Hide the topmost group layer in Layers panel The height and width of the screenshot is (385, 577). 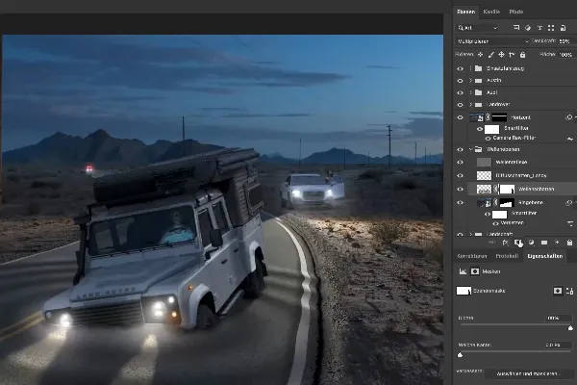(x=460, y=68)
